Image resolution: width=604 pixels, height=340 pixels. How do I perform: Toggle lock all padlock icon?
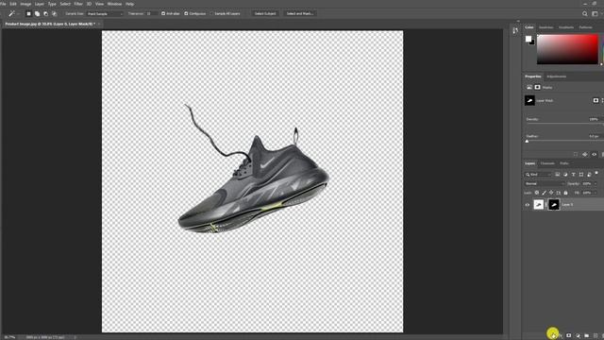[x=566, y=193]
